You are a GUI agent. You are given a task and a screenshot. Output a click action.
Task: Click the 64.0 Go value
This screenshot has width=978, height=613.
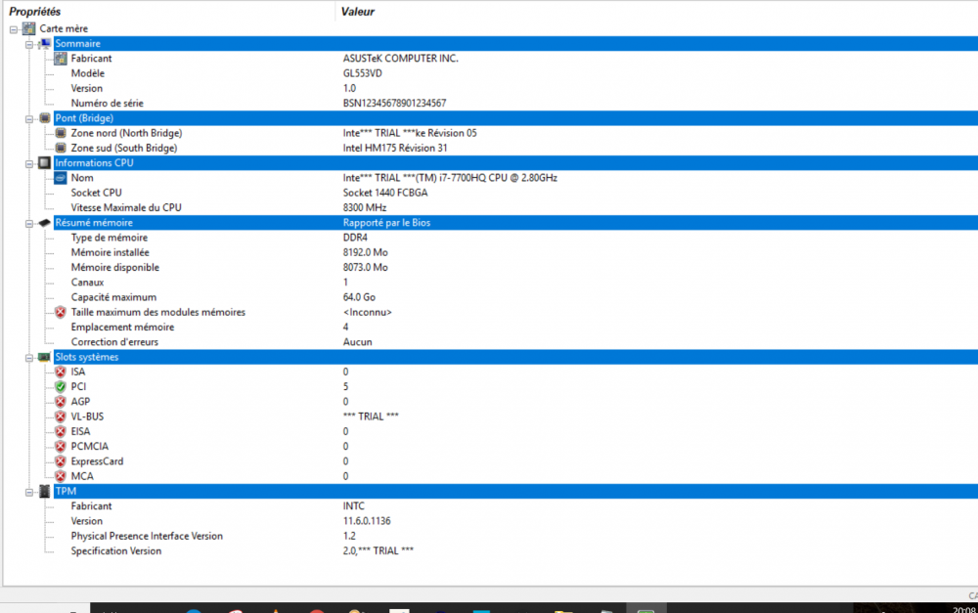tap(359, 297)
